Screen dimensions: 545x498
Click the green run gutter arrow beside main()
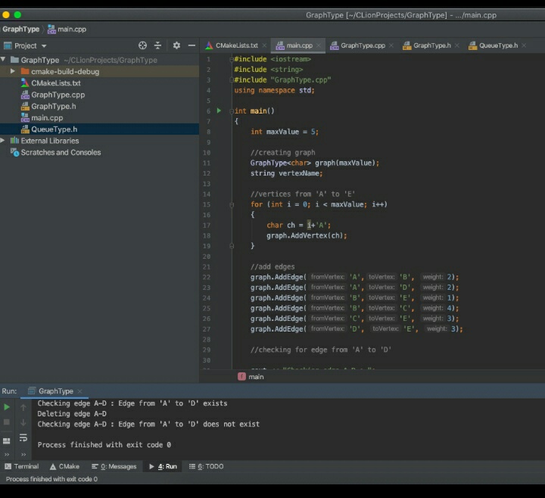click(x=220, y=111)
